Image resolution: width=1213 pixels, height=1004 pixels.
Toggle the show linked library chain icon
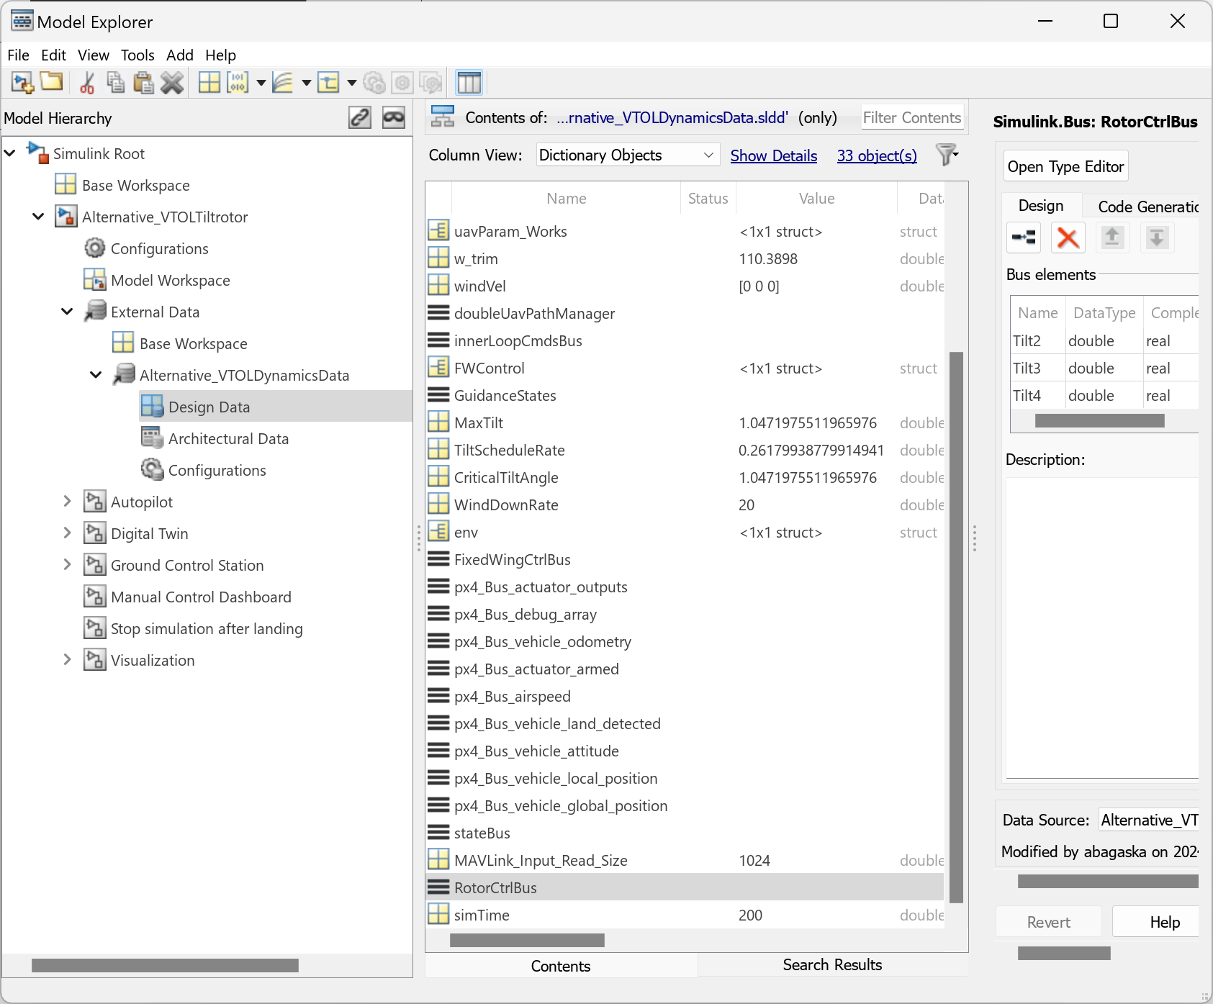(x=360, y=117)
